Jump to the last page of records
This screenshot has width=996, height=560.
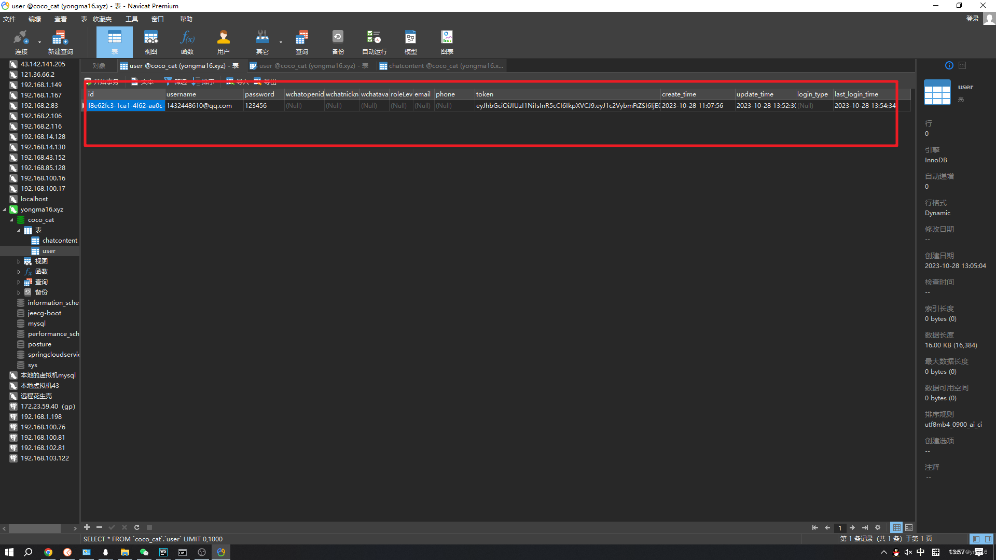click(865, 528)
